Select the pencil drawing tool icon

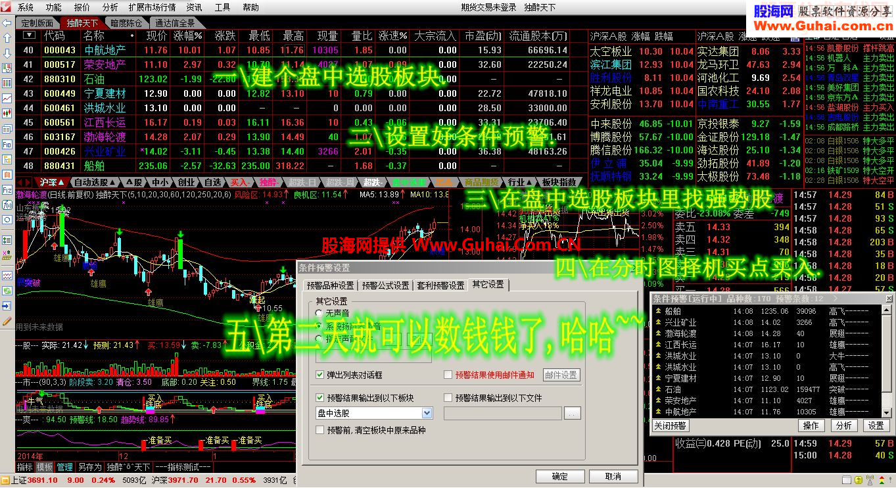point(7,322)
